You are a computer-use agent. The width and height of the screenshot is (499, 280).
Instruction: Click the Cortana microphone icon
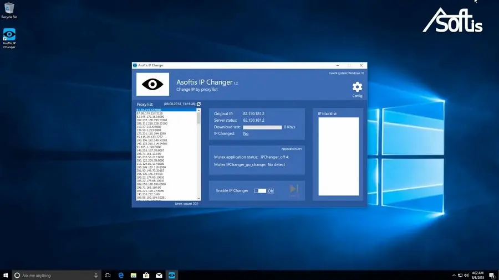[96, 275]
